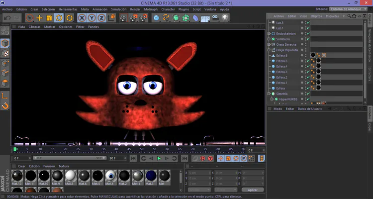Toggle the green checkmark for Luz.5
The height and width of the screenshot is (199, 373).
308,23
